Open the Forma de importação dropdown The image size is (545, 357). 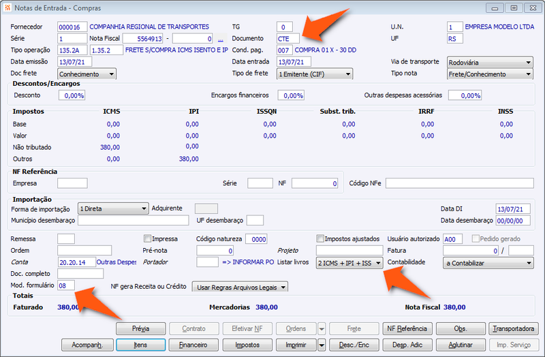pos(113,208)
